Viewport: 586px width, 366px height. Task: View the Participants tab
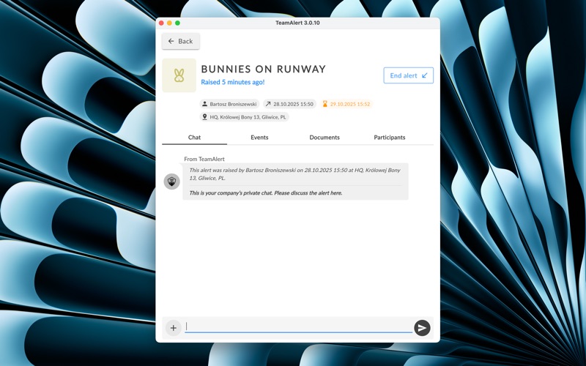(x=390, y=138)
